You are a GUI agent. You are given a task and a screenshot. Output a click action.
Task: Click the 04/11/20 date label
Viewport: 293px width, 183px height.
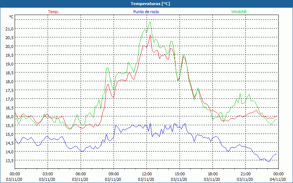(278, 179)
